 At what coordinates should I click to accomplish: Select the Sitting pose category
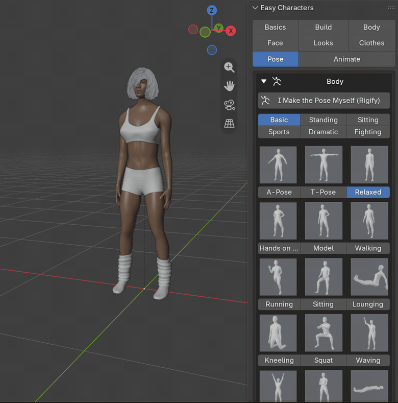point(368,120)
